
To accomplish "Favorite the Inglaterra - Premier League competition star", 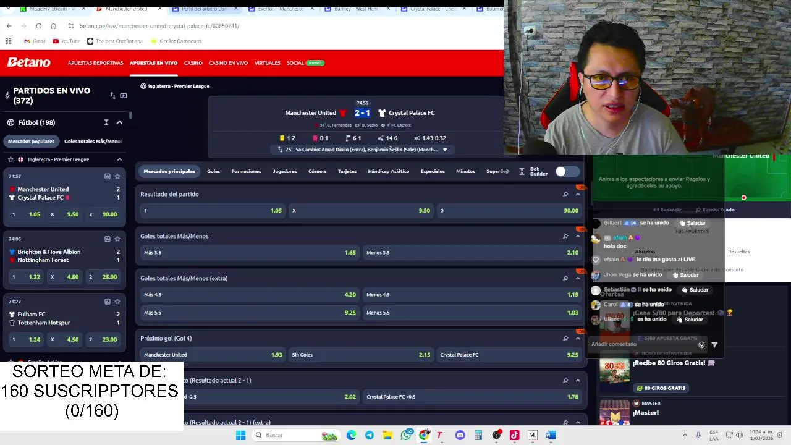I will 11,159.
